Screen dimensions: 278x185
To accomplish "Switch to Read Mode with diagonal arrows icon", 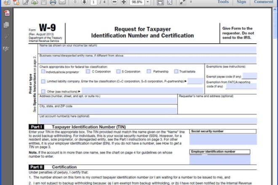I will [182, 2].
